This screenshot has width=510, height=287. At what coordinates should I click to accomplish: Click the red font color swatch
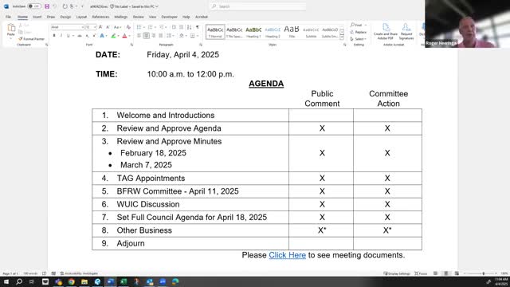pos(124,36)
